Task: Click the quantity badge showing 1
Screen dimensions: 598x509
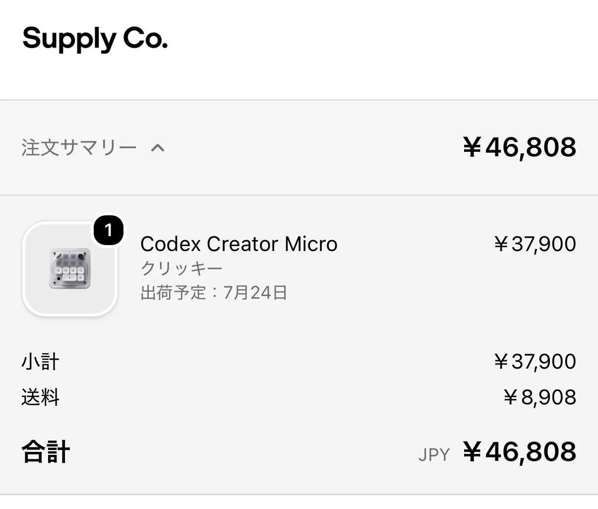Action: (108, 230)
